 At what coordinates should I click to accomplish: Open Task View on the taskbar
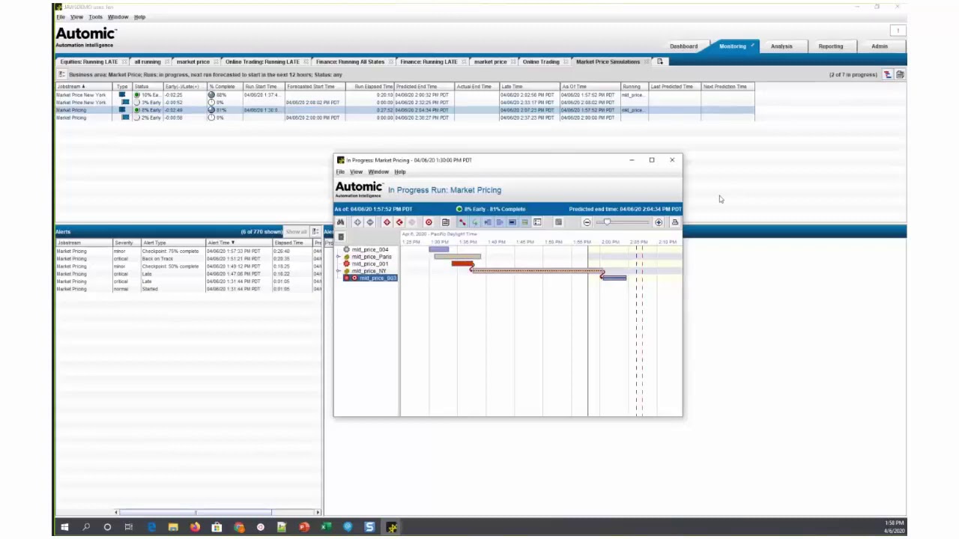129,528
